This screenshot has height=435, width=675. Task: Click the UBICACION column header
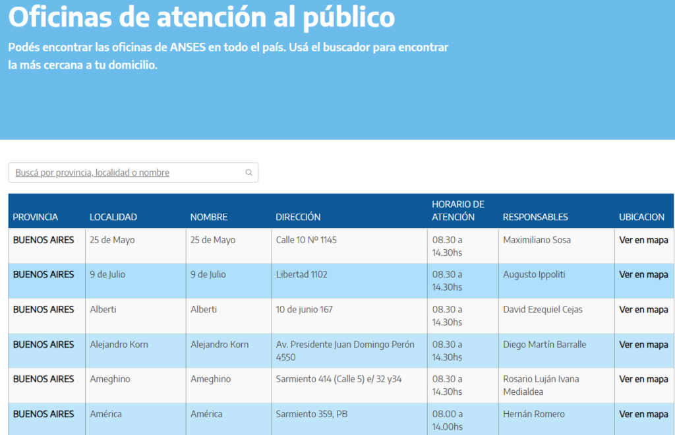click(x=641, y=217)
